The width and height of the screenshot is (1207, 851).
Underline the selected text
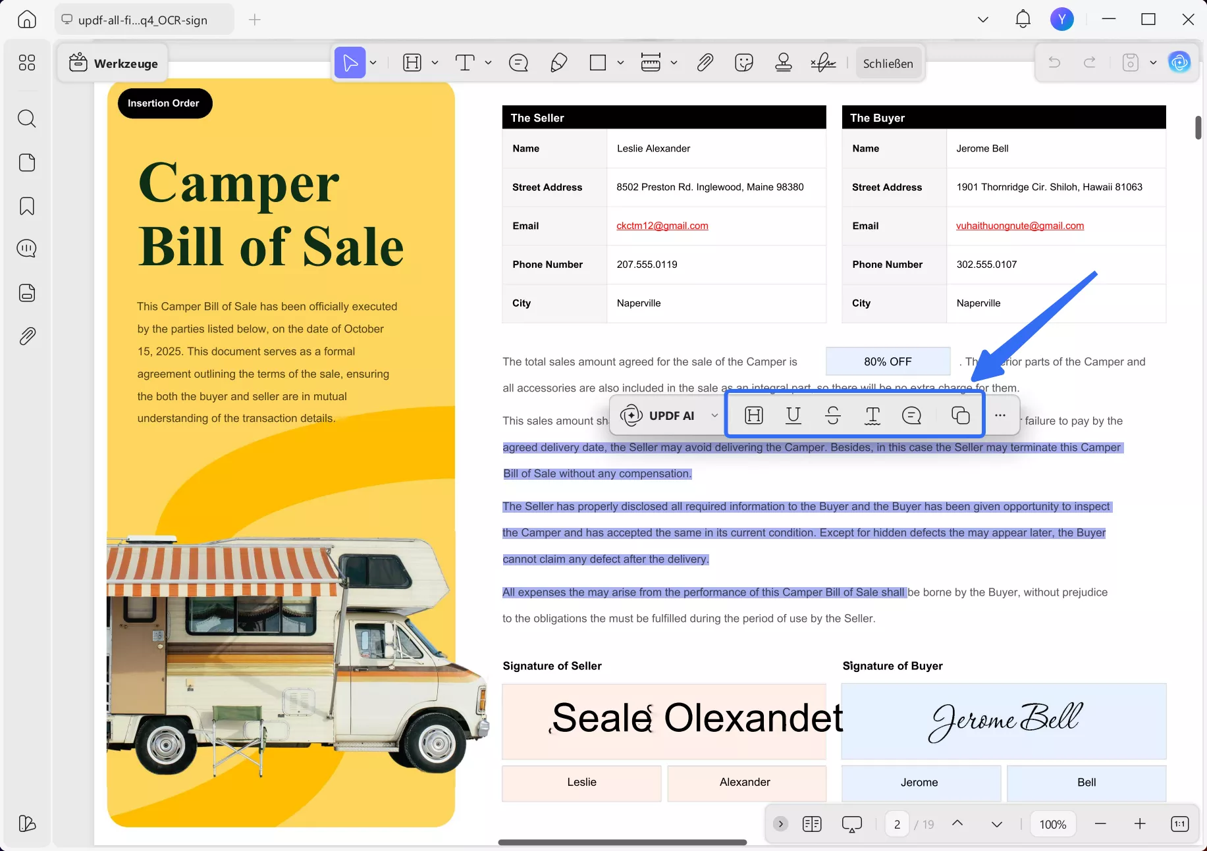pos(793,415)
